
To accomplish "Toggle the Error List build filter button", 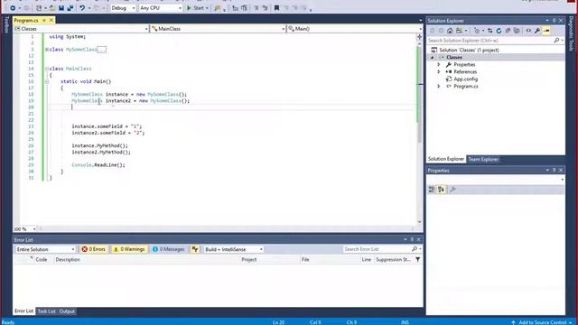I will pos(195,249).
